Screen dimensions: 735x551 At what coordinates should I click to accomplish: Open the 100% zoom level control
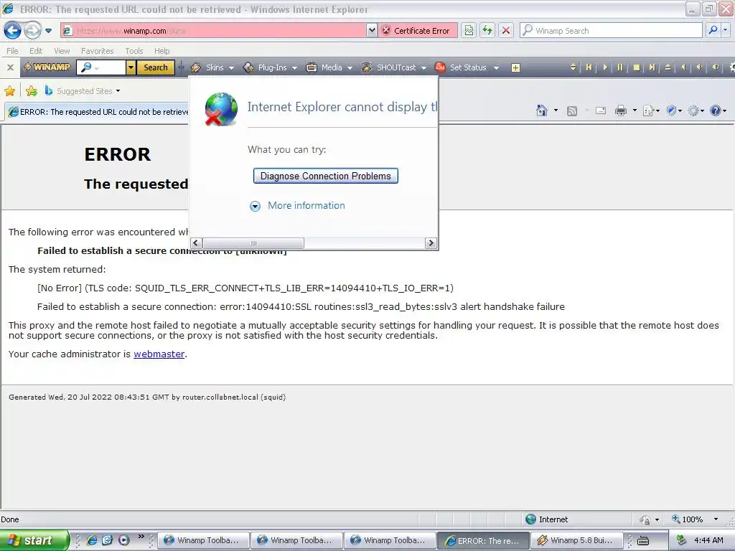(x=695, y=519)
